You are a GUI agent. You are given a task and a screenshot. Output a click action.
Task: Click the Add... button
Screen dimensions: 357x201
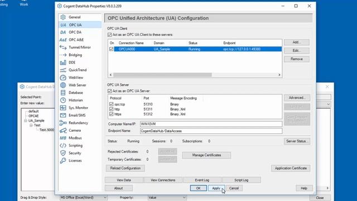[x=297, y=42]
